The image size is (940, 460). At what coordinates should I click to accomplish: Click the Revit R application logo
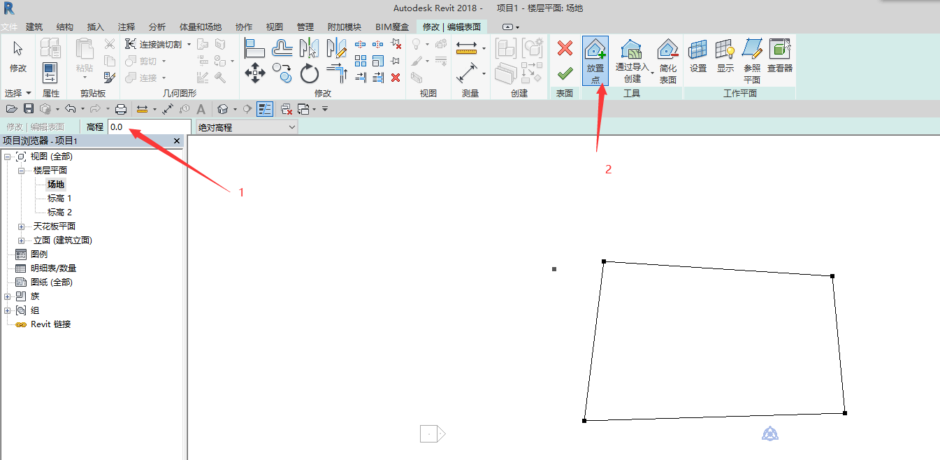pos(8,8)
